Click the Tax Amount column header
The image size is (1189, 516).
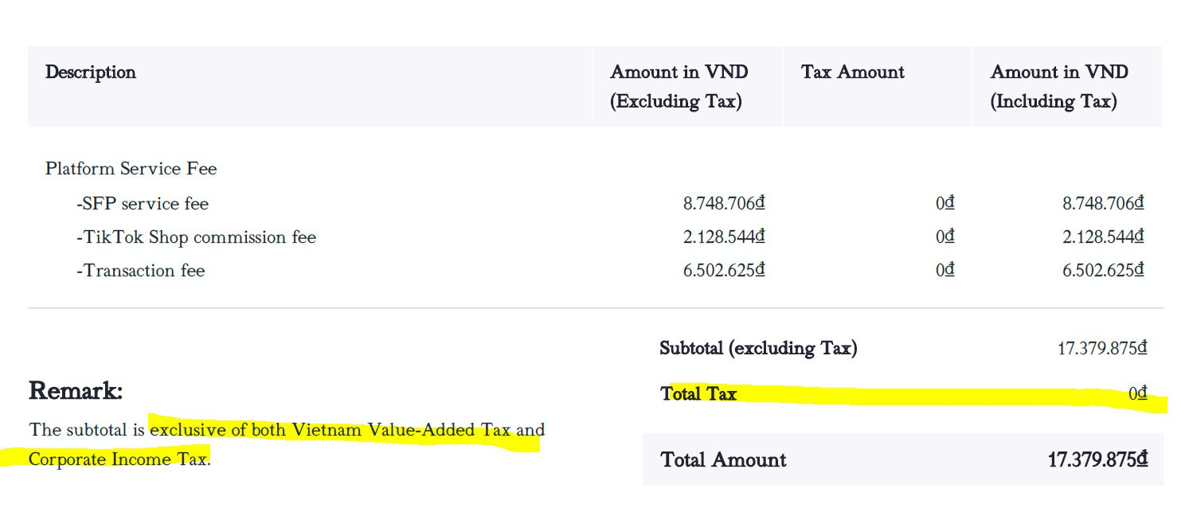852,72
